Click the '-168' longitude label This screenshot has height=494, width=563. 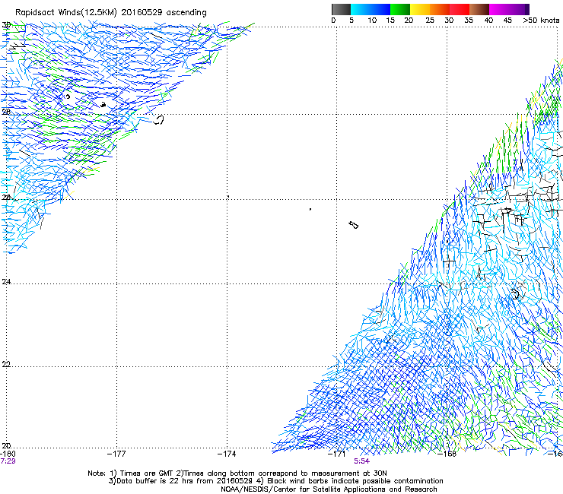pos(447,454)
